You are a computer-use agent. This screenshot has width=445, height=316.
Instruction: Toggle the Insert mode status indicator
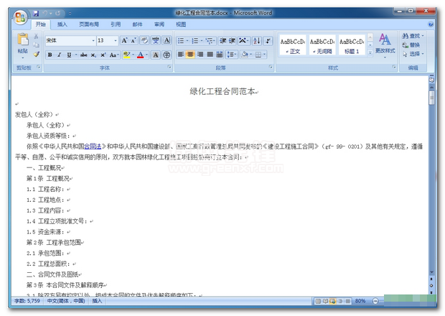point(97,301)
